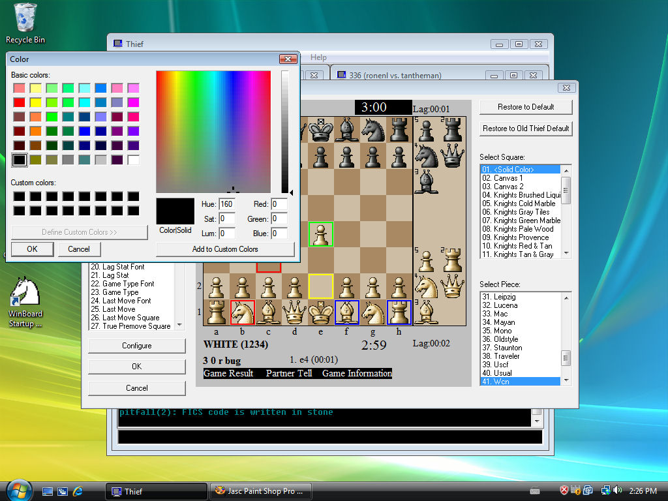Click the Hue input field
This screenshot has width=668, height=501.
227,204
